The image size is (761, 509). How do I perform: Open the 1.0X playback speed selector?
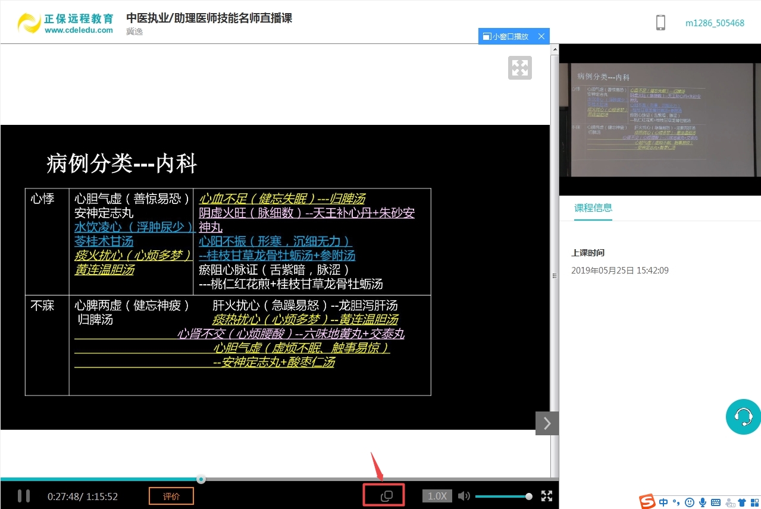437,496
